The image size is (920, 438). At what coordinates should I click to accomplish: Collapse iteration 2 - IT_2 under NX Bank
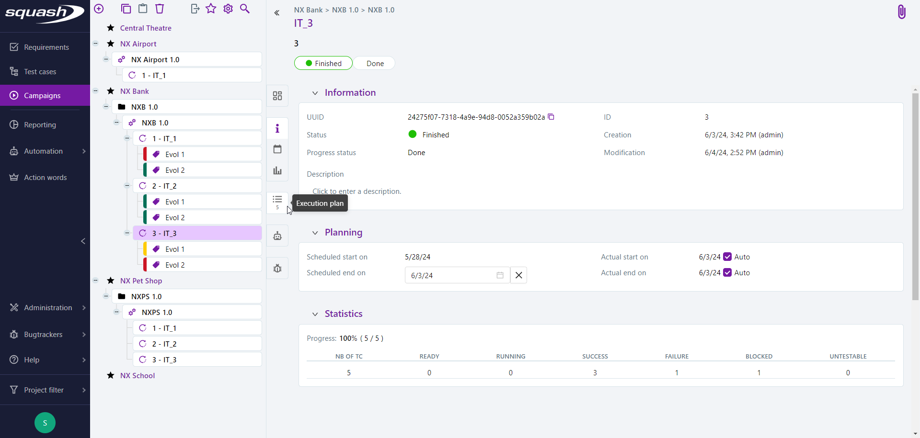point(127,186)
